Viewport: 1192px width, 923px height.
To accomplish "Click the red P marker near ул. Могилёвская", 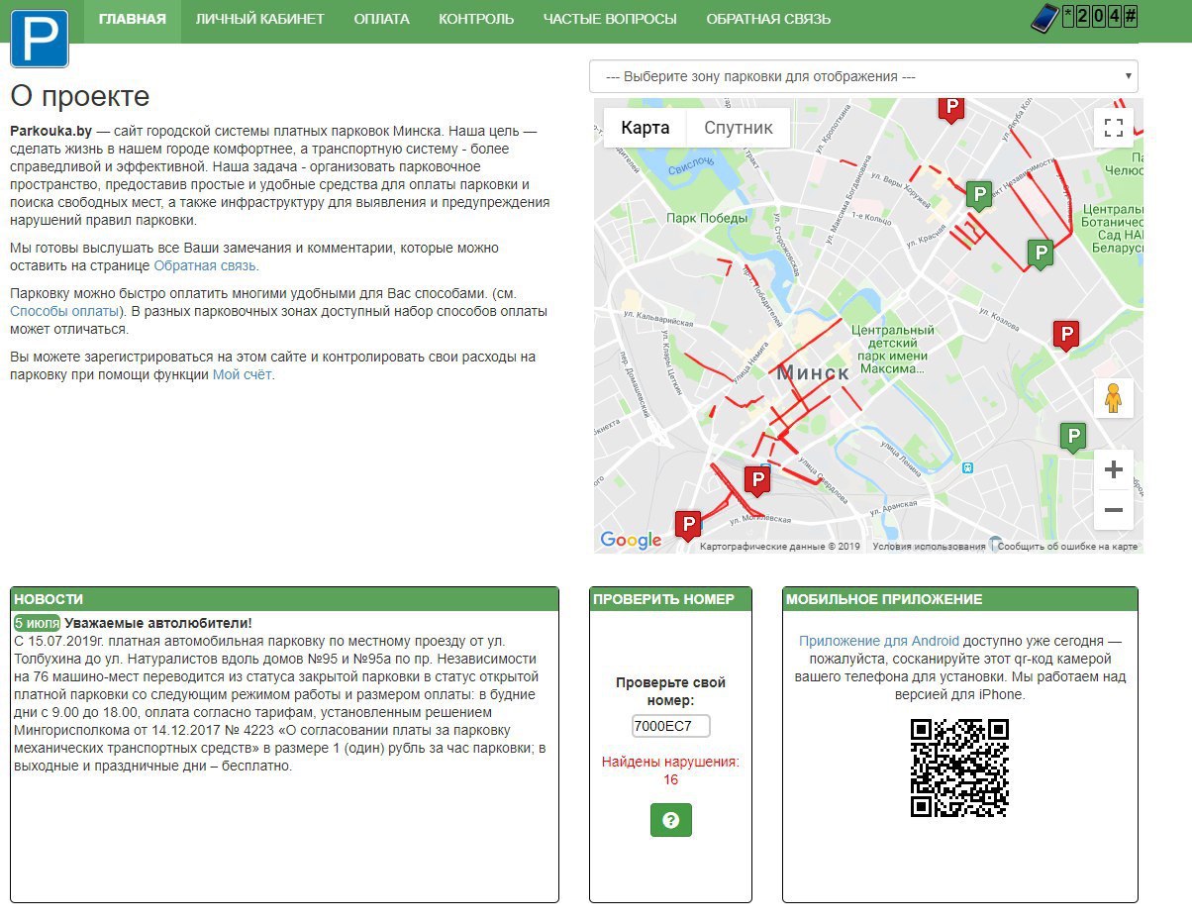I will (687, 525).
